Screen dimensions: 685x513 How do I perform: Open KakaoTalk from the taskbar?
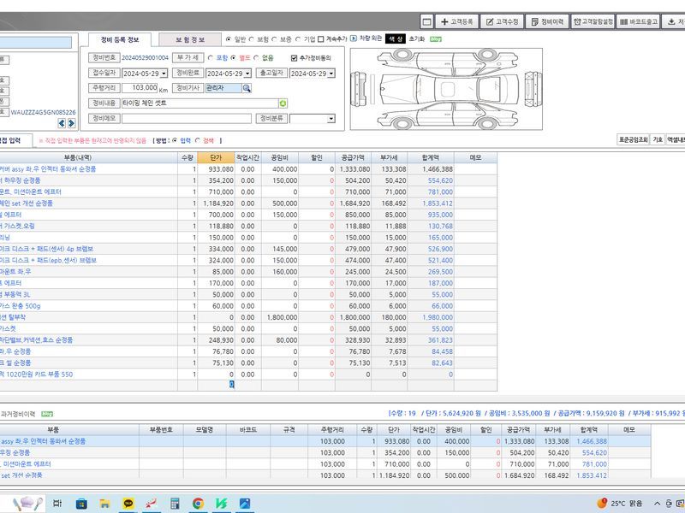tap(128, 504)
